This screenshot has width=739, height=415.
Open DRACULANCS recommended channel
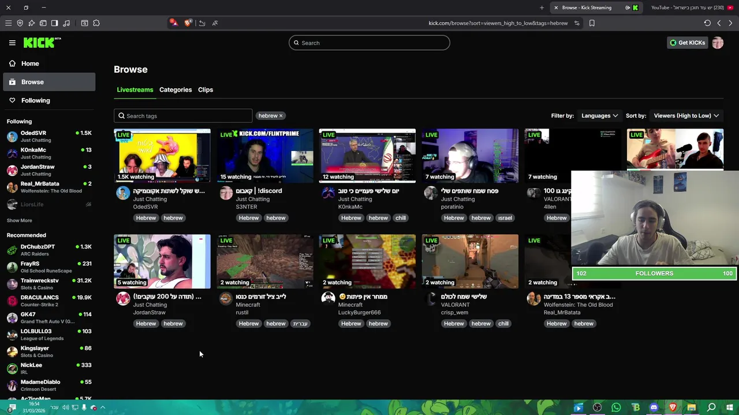[49, 301]
